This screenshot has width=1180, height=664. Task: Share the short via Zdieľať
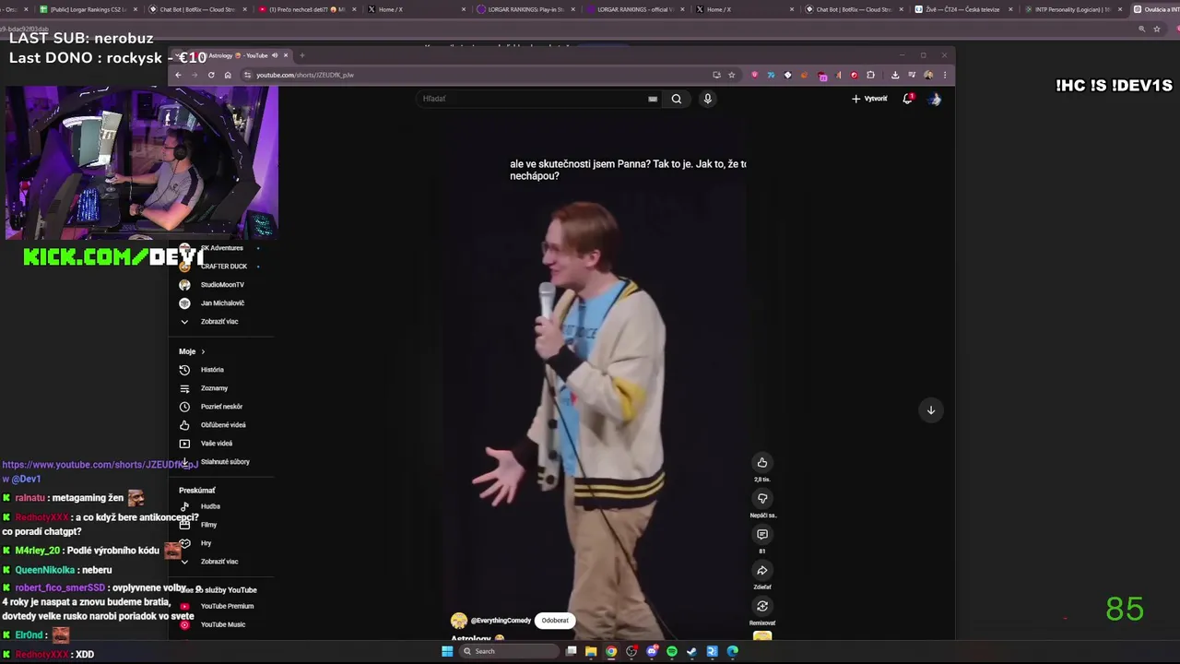pyautogui.click(x=761, y=571)
